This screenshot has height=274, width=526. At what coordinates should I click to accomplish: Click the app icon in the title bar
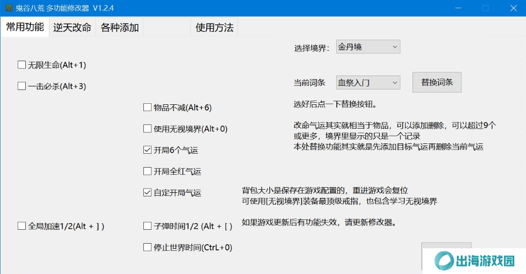coord(9,8)
